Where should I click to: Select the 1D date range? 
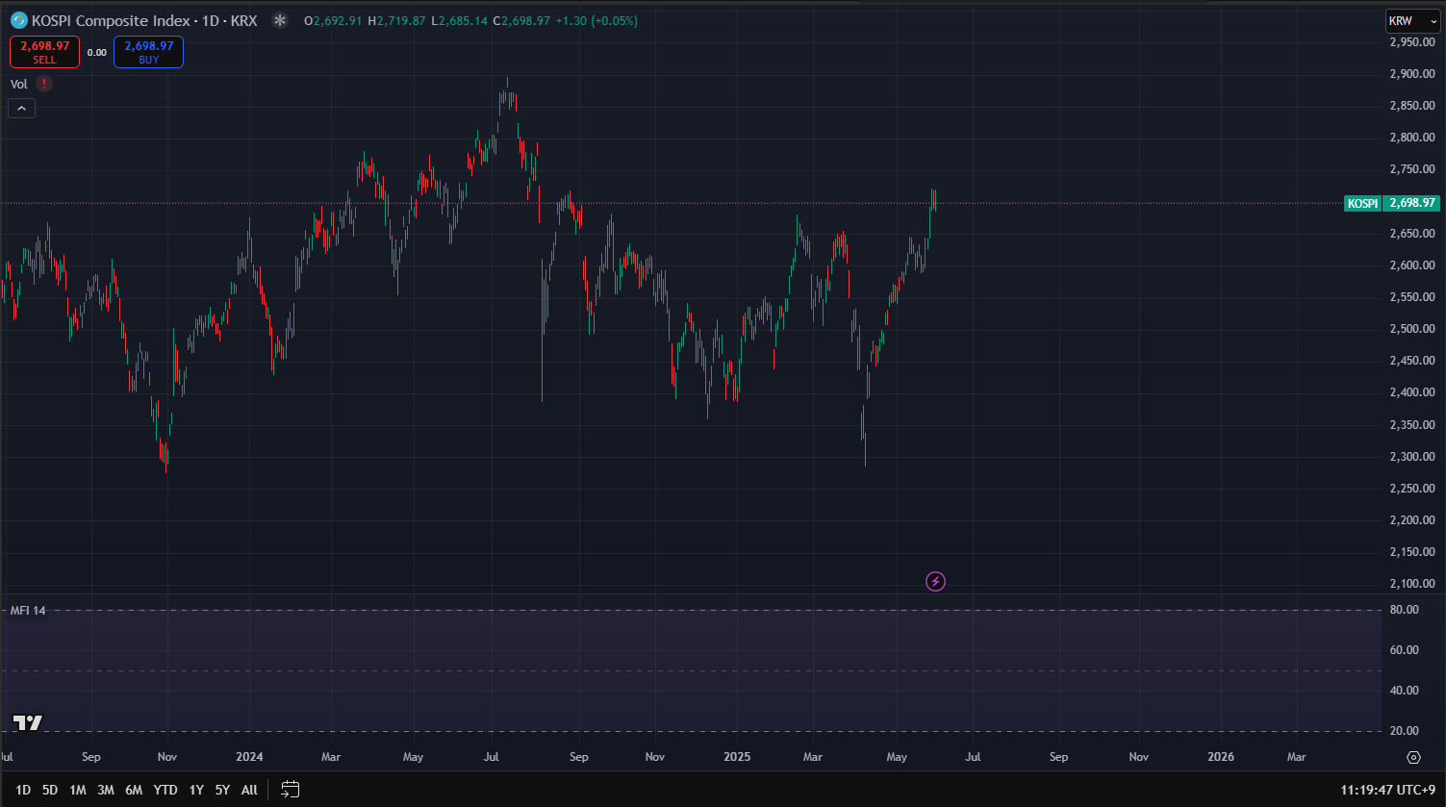23,790
